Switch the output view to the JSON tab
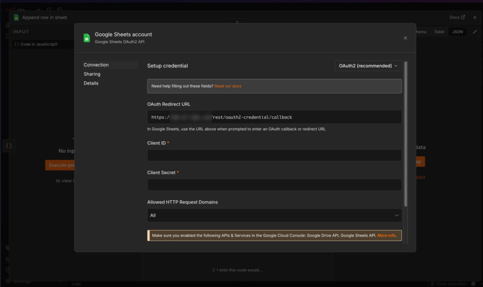The height and width of the screenshot is (287, 483). [458, 32]
